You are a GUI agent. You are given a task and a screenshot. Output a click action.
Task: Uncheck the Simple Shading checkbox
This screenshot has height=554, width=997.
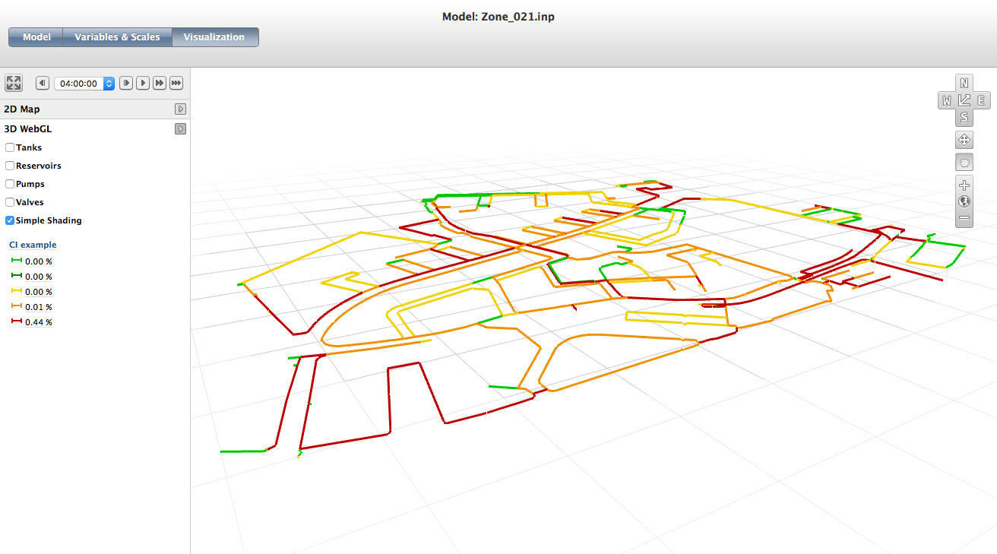(x=10, y=220)
